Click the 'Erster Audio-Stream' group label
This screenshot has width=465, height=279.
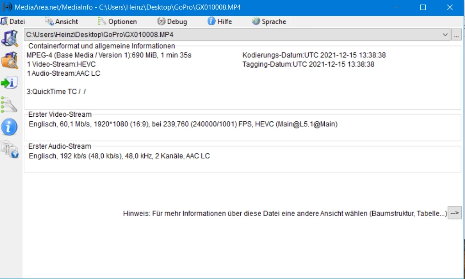pyautogui.click(x=59, y=146)
